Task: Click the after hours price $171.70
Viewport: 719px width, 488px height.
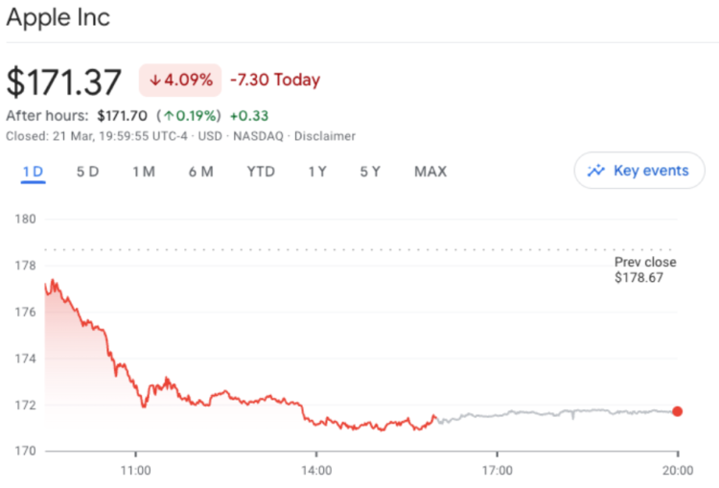Action: point(122,116)
